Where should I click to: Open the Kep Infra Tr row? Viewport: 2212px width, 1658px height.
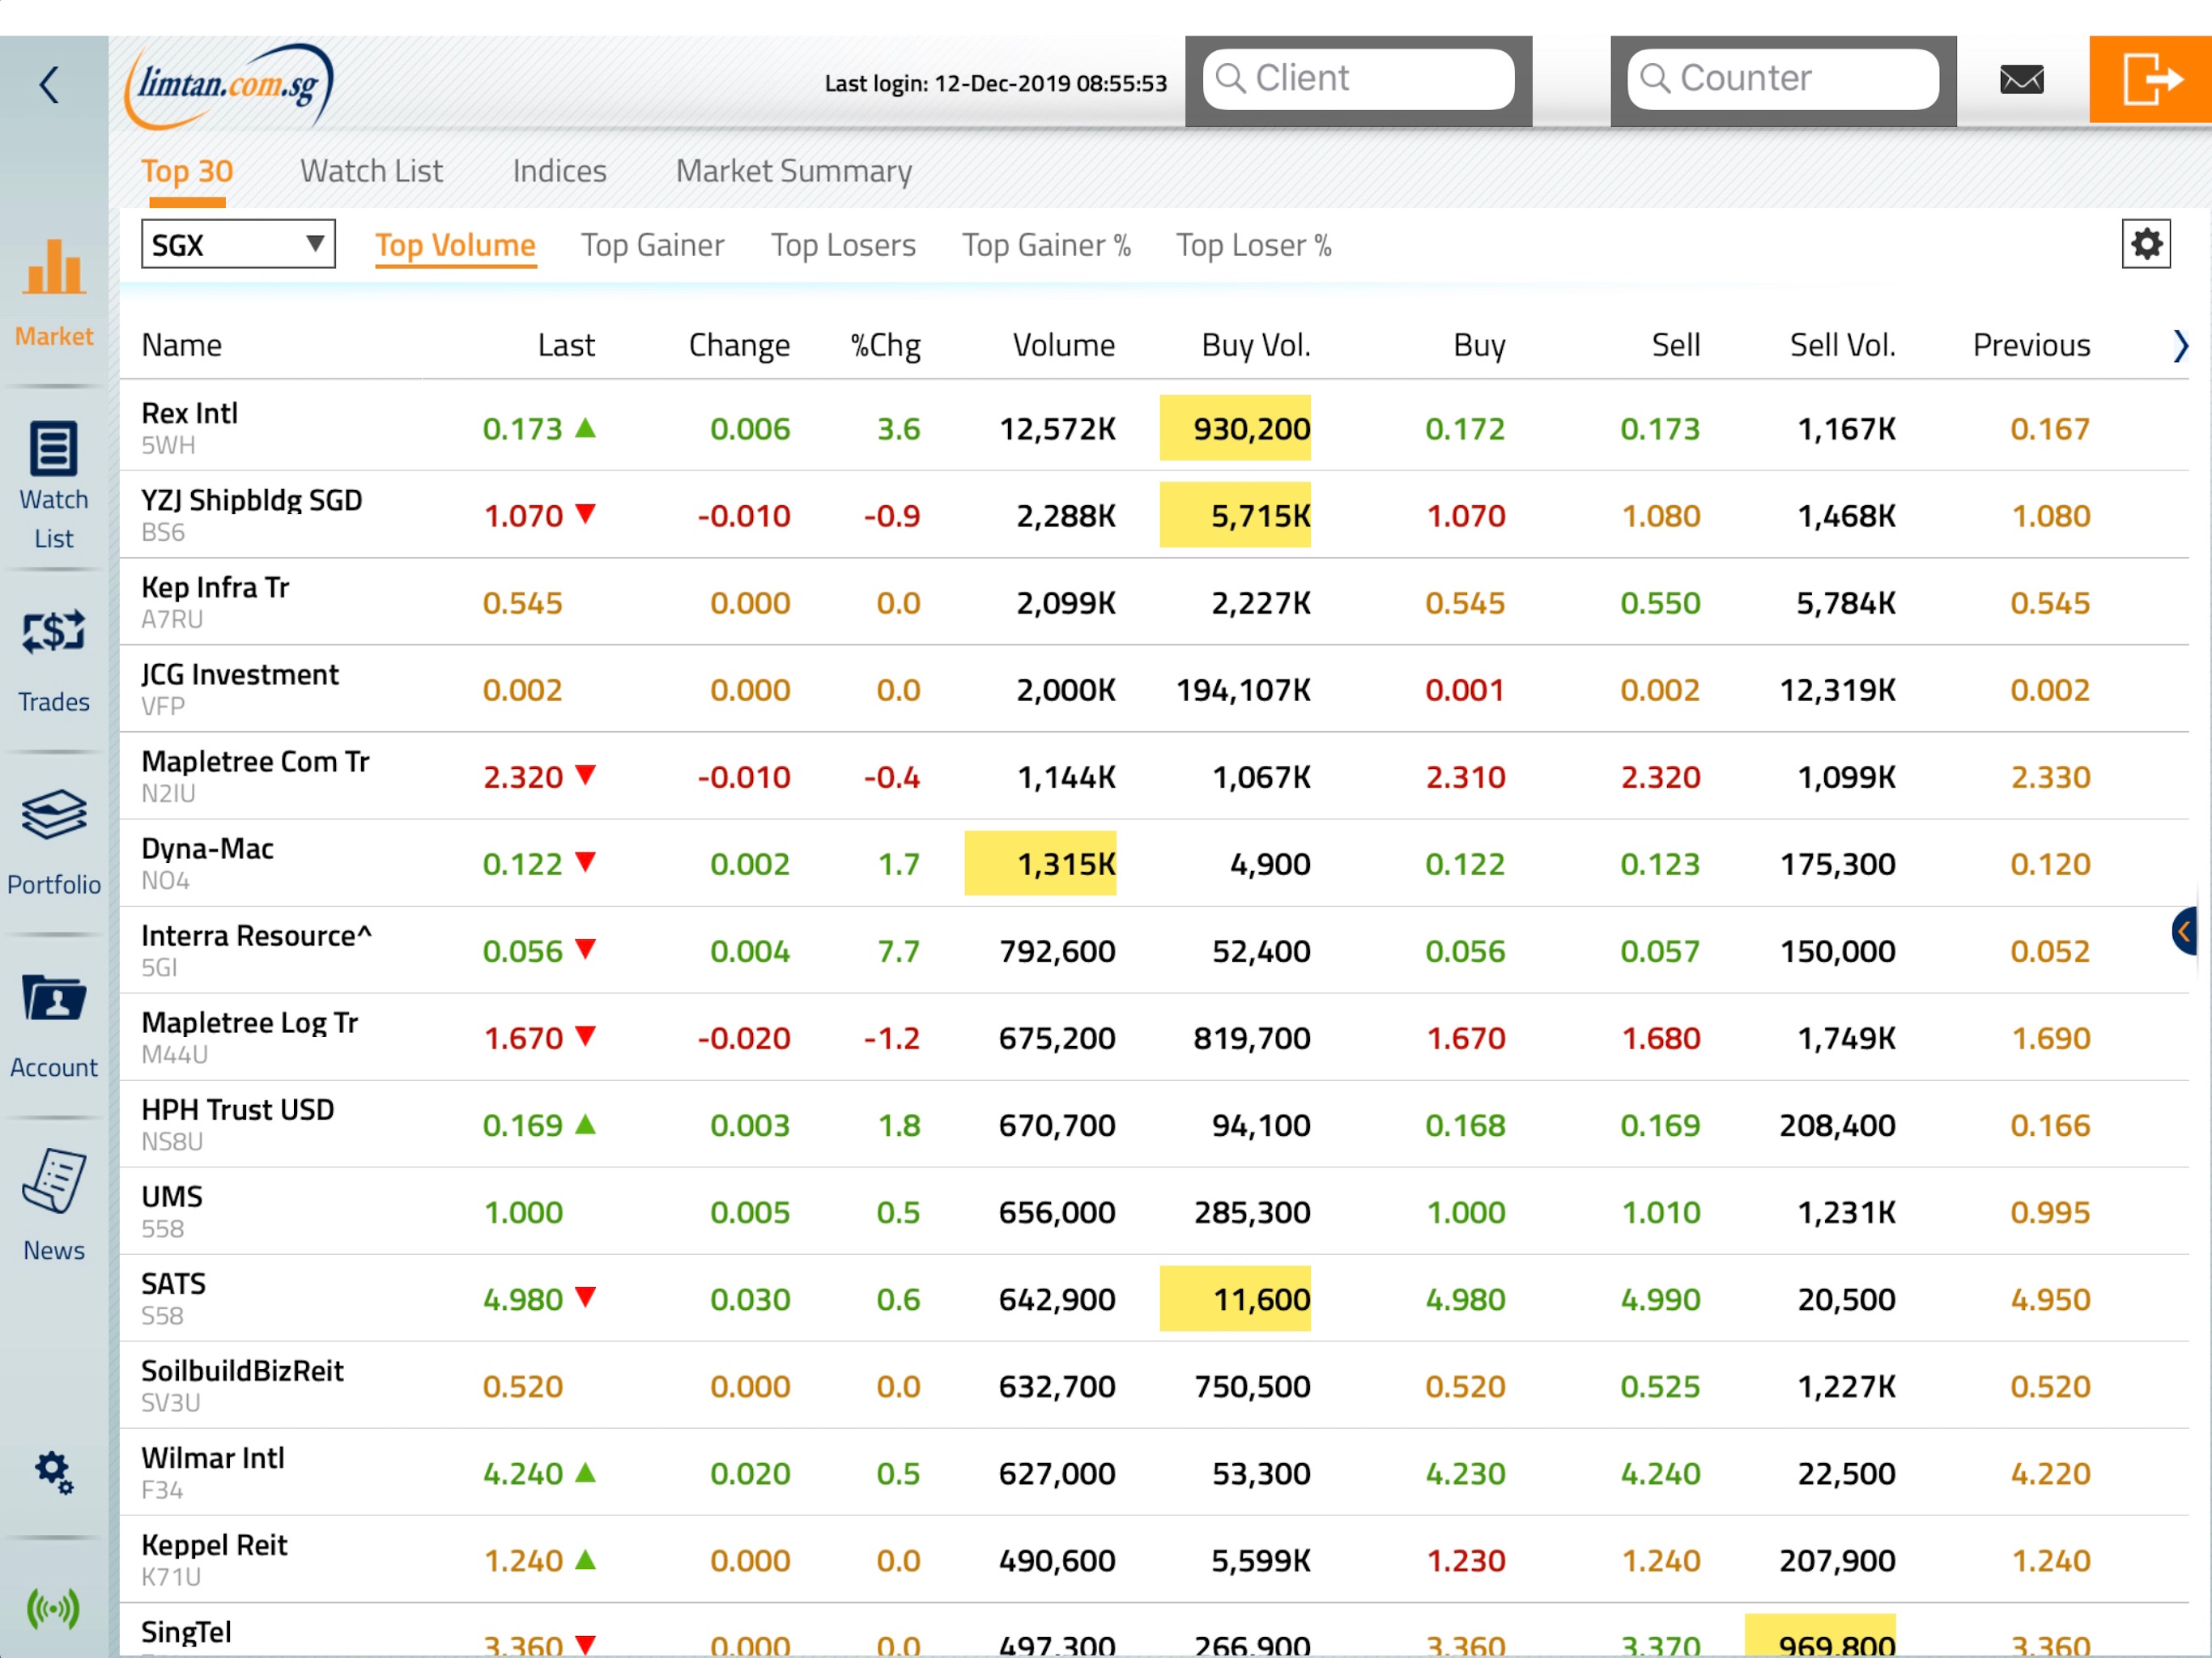click(x=1154, y=601)
